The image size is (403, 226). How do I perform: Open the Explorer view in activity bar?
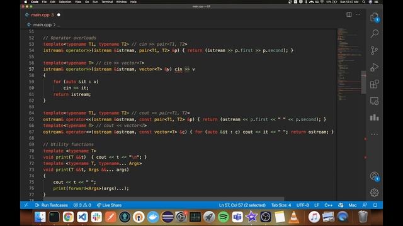click(x=374, y=17)
